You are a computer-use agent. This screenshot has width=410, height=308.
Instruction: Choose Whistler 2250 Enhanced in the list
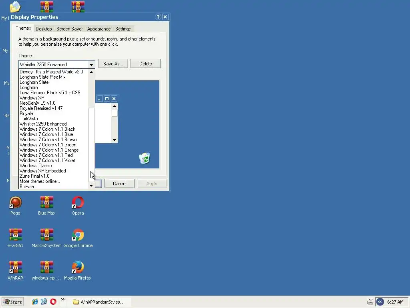pyautogui.click(x=54, y=124)
